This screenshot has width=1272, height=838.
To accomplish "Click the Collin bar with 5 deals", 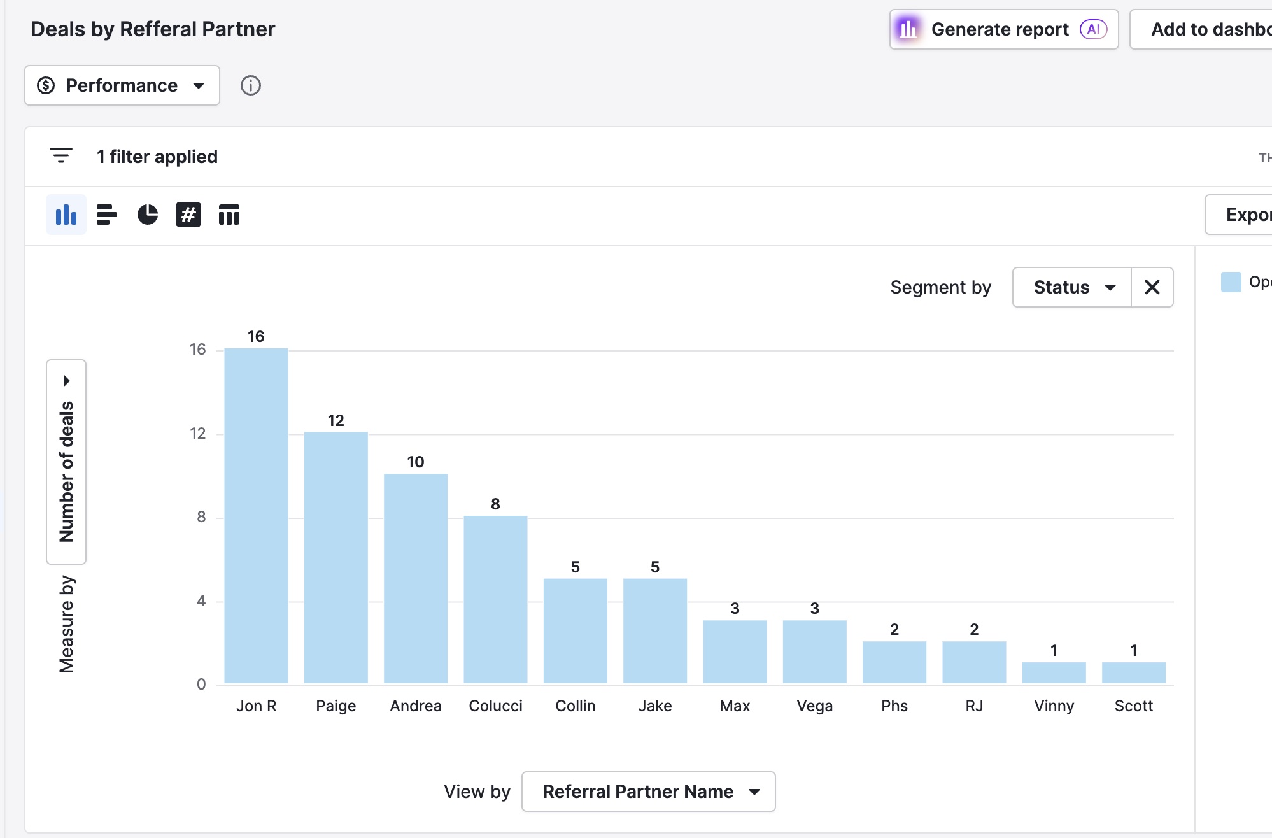I will pos(576,632).
